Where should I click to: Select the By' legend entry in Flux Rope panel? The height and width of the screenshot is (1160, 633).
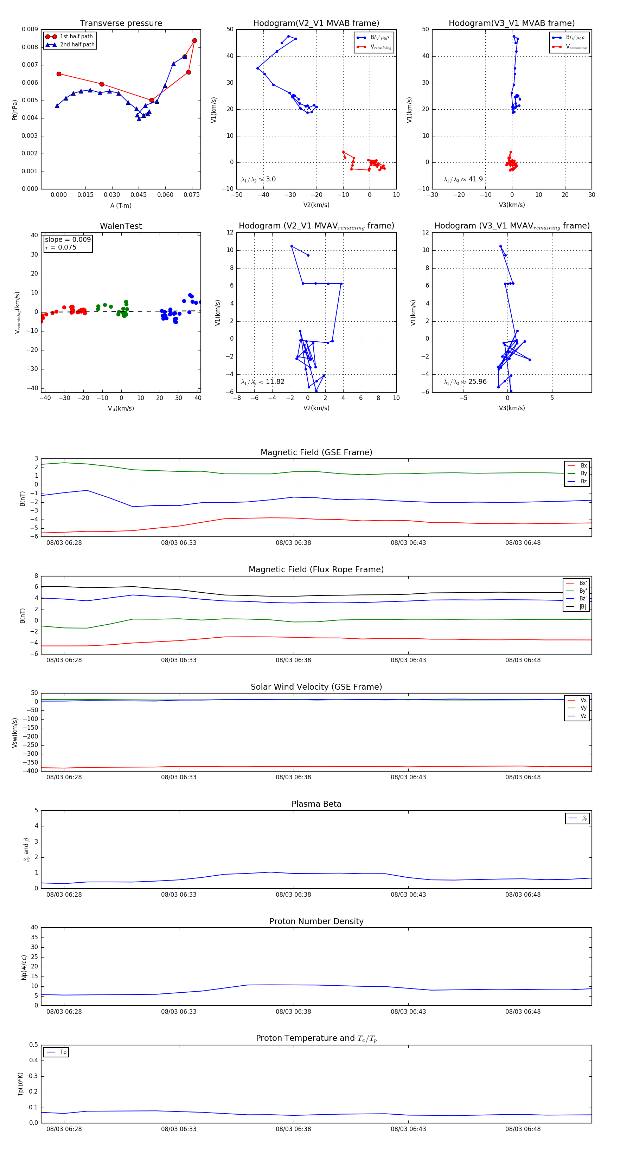pos(576,591)
